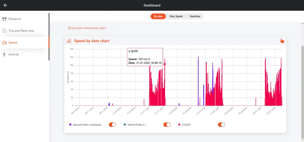Screen dimensions: 304x142
Task: Click the '31.01 12:00' x-axis label
Action: tap(145, 111)
